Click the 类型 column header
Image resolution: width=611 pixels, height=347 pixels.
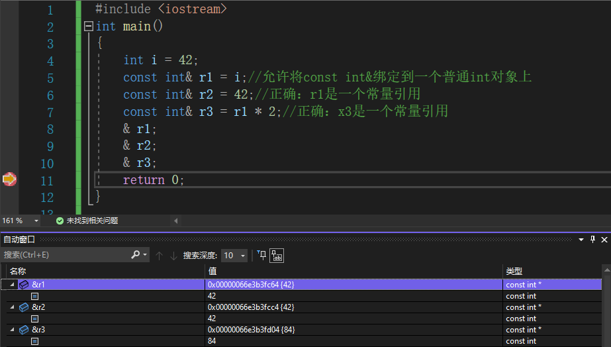(x=514, y=271)
